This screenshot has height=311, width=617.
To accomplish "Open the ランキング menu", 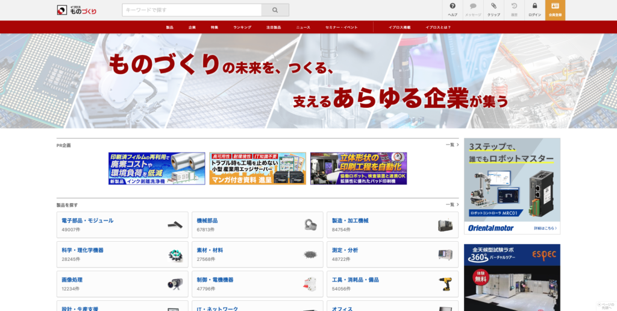I will [x=242, y=27].
